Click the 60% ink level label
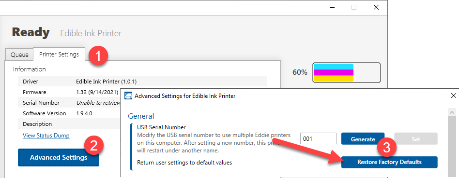The image size is (459, 178). (x=300, y=72)
